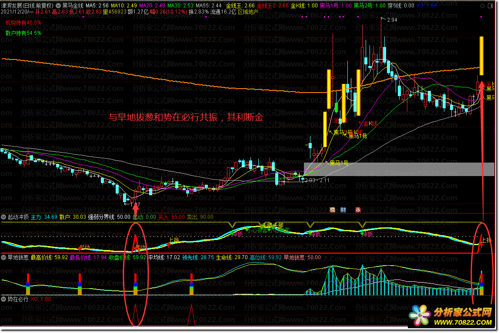
Task: Select the MA30: 2.53 value
Action: coord(180,6)
